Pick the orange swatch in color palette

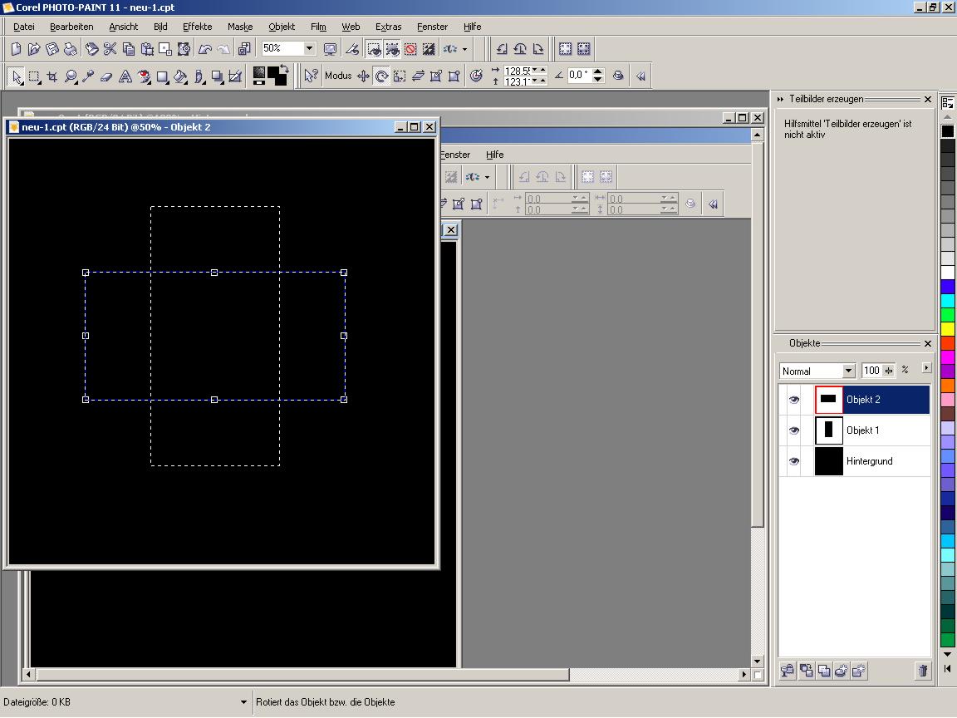pos(947,386)
